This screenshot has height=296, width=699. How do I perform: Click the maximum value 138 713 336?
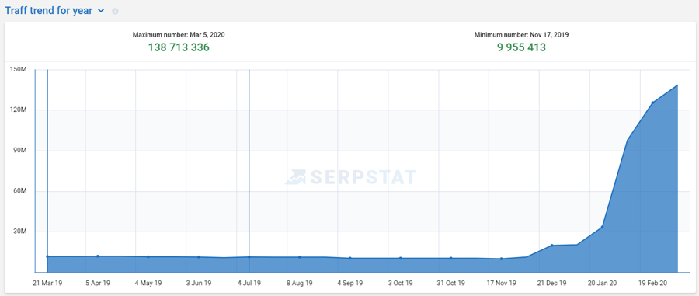click(179, 47)
